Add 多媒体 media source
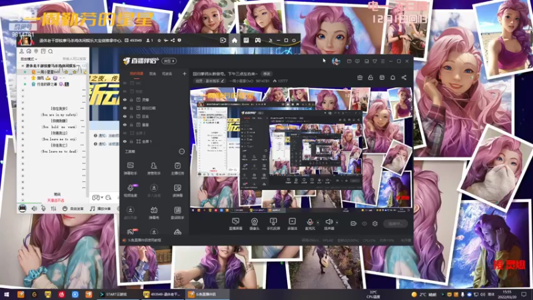 [292, 224]
